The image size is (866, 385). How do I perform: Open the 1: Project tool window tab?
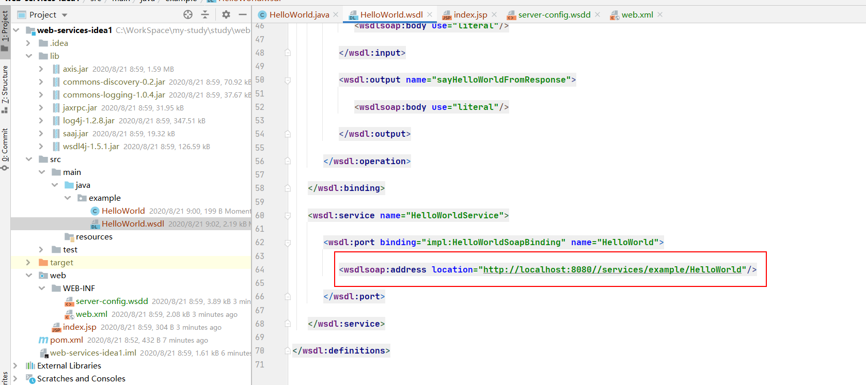pos(5,31)
